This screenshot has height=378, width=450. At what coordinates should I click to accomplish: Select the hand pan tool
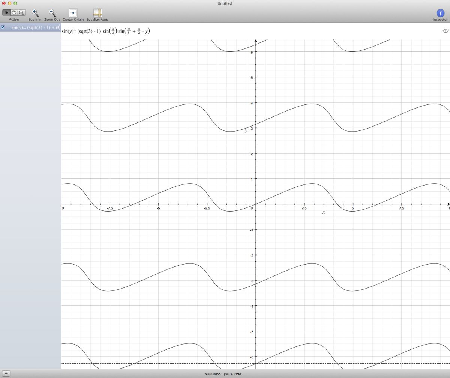14,12
